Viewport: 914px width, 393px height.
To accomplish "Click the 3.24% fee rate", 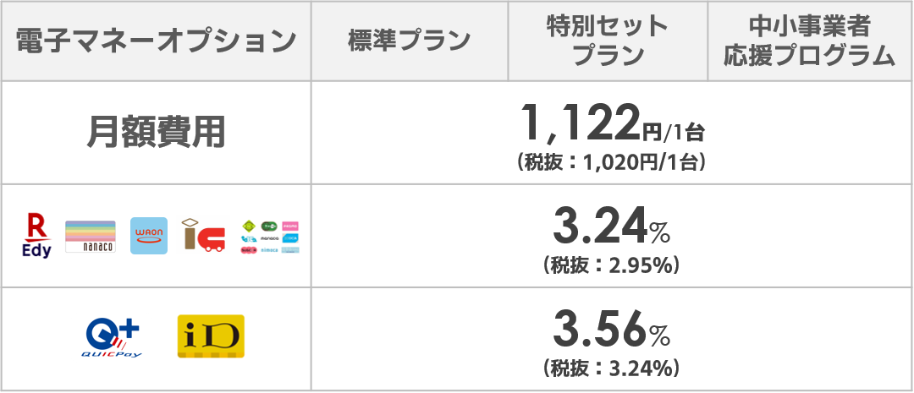I will coord(612,228).
